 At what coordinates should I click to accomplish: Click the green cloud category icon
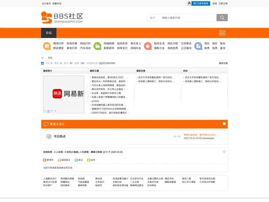[x=97, y=46]
